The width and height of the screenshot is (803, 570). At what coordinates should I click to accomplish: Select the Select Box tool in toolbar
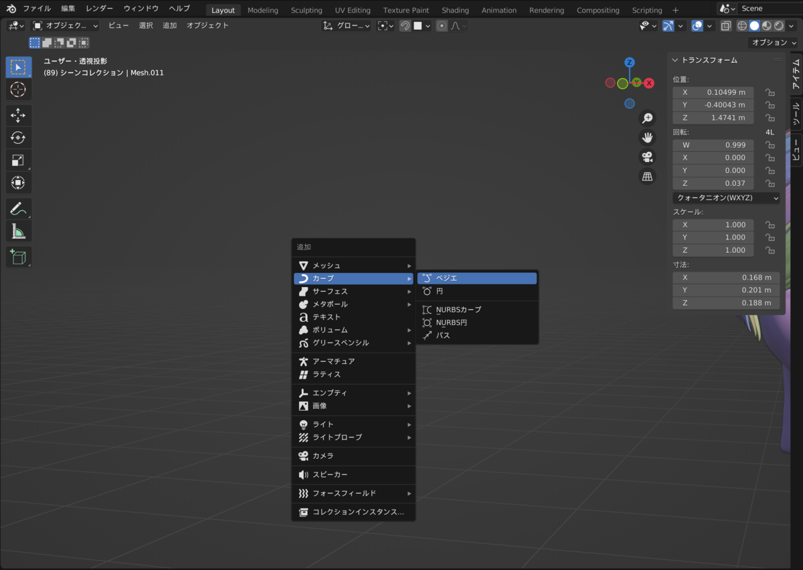[18, 68]
